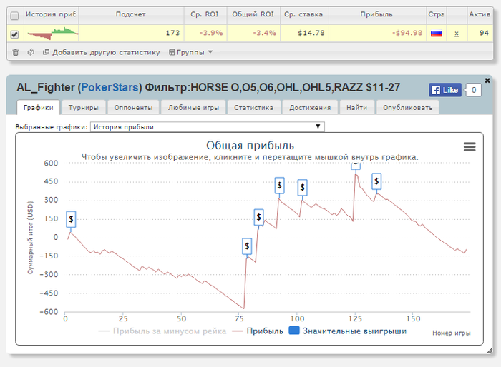Open the Найти tab
The image size is (501, 367).
coord(357,107)
